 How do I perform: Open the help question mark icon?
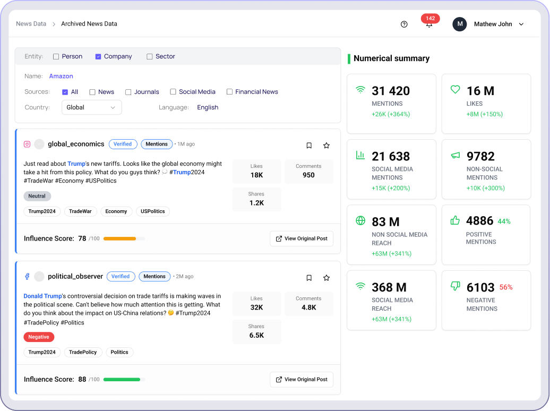pyautogui.click(x=404, y=24)
